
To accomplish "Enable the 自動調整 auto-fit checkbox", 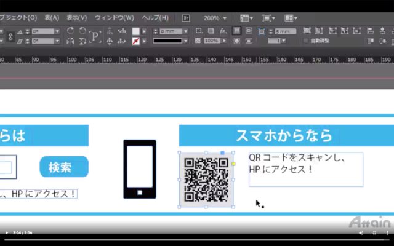I will tap(305, 41).
